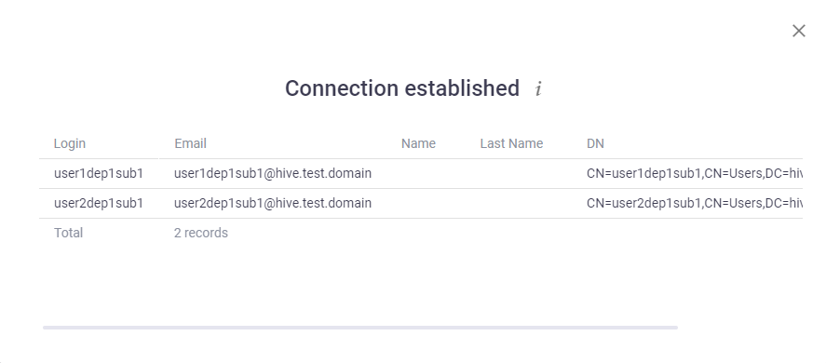Select the user1dep1sub1 login cell
This screenshot has width=826, height=363.
(x=99, y=173)
